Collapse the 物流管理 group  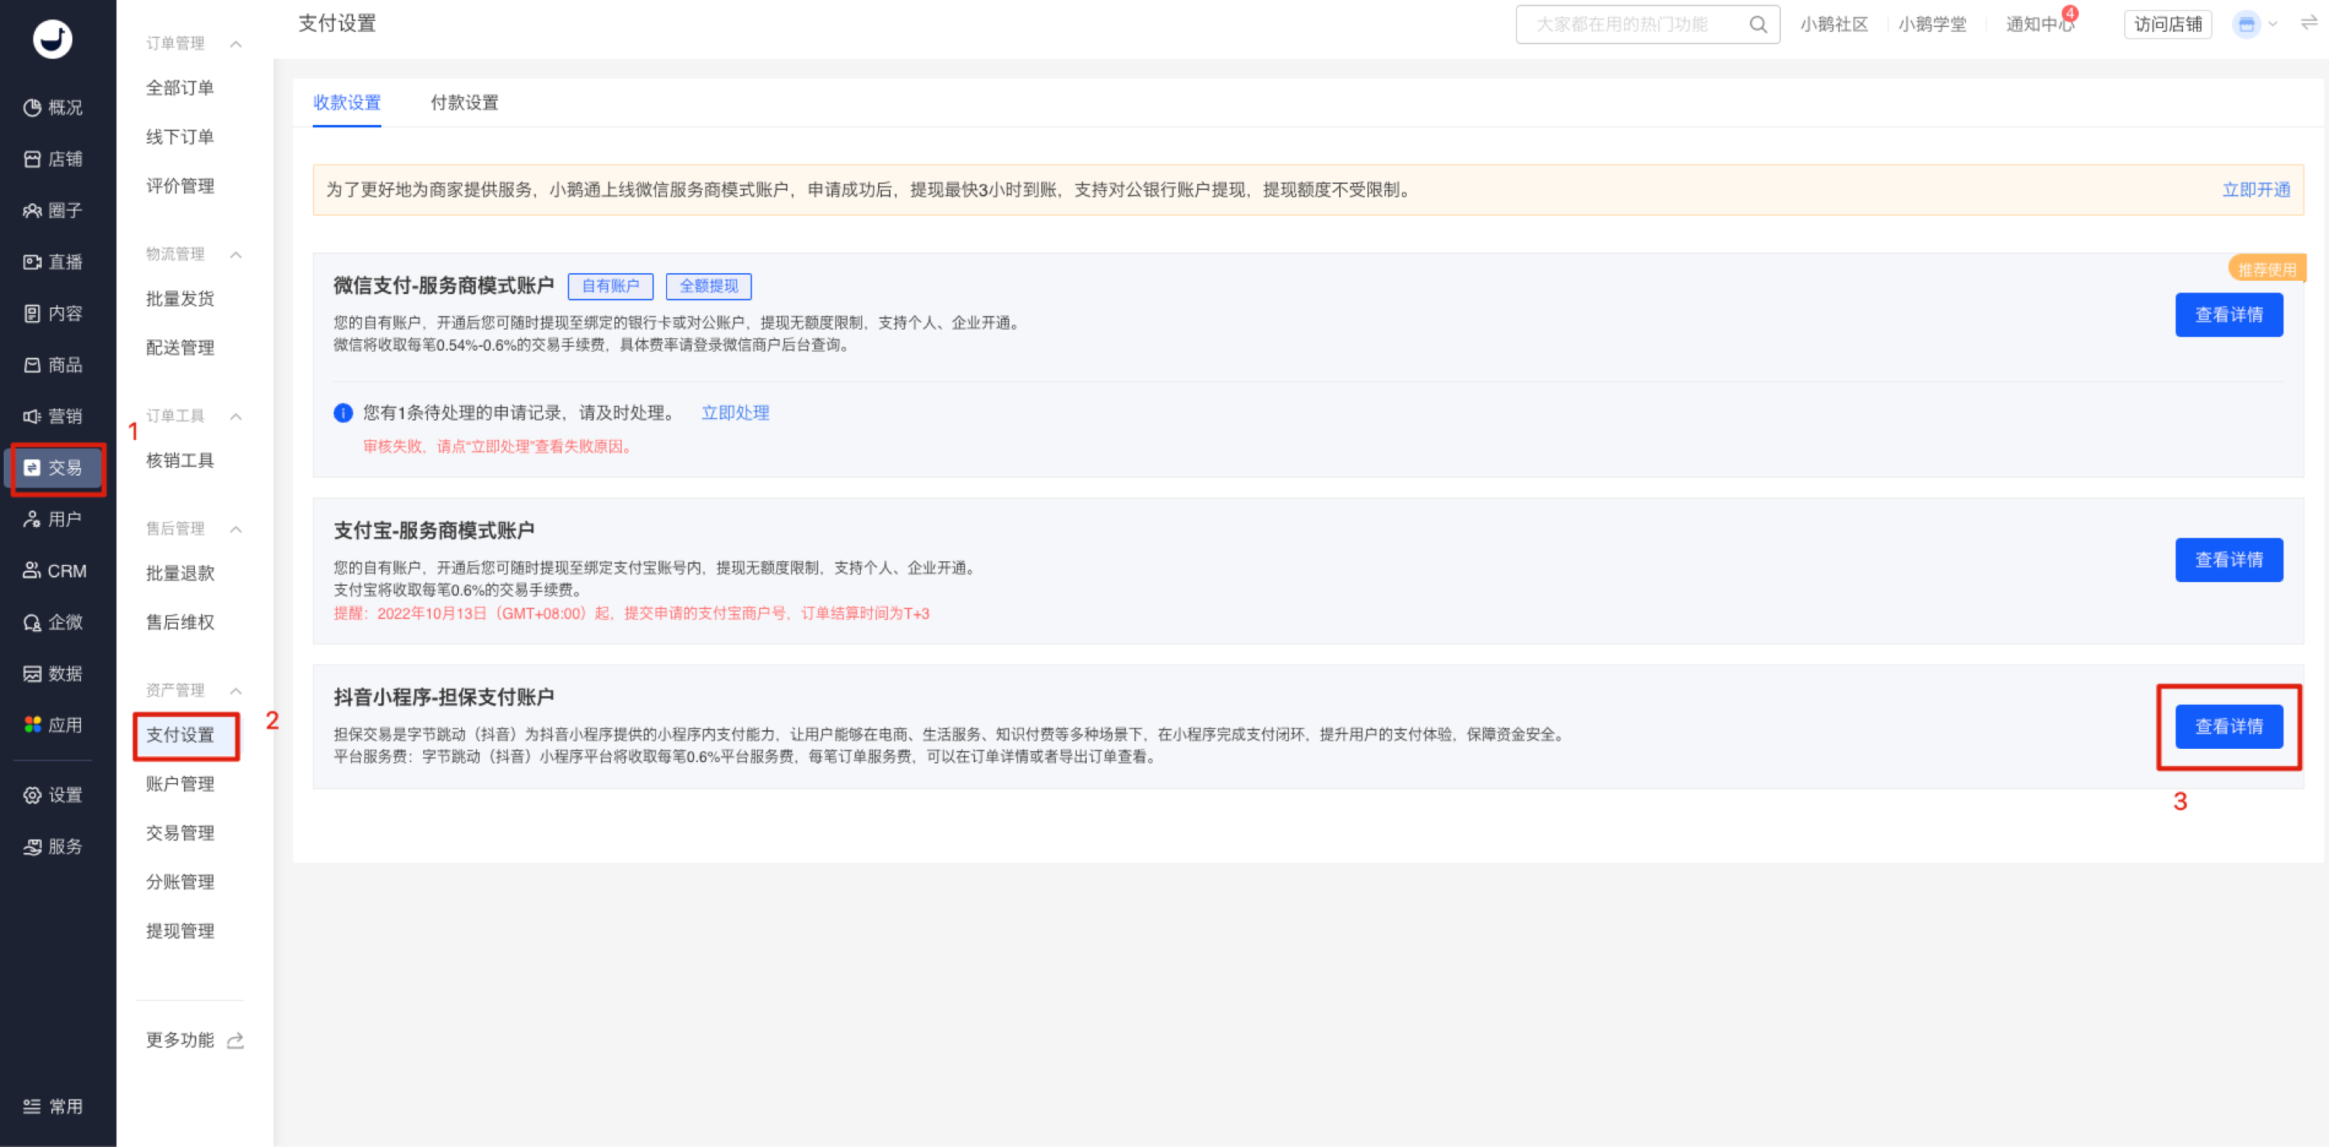236,255
